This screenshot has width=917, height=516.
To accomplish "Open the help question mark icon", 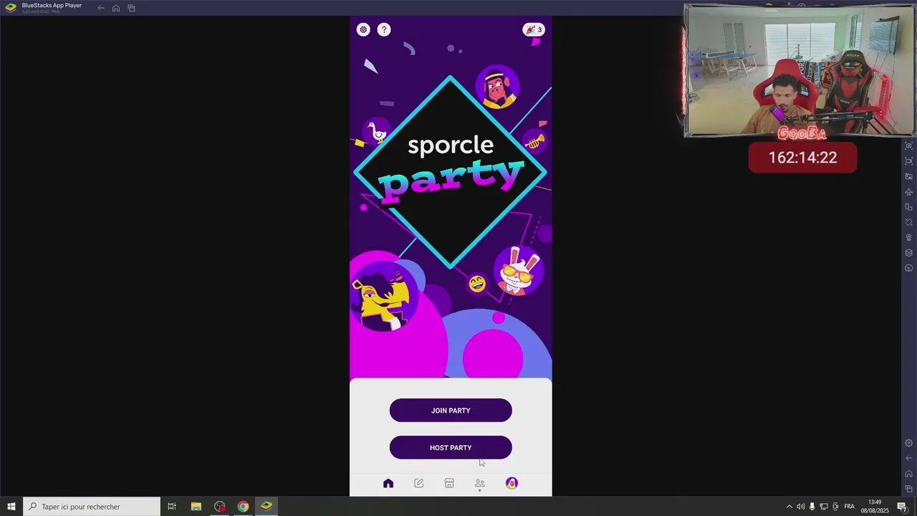I will pos(384,29).
